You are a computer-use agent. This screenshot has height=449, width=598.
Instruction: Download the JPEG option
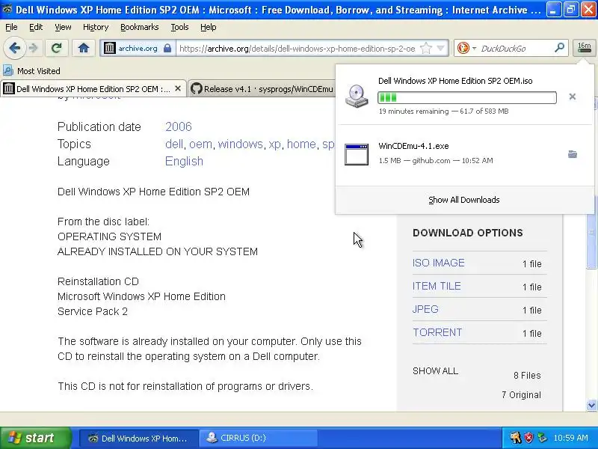425,309
